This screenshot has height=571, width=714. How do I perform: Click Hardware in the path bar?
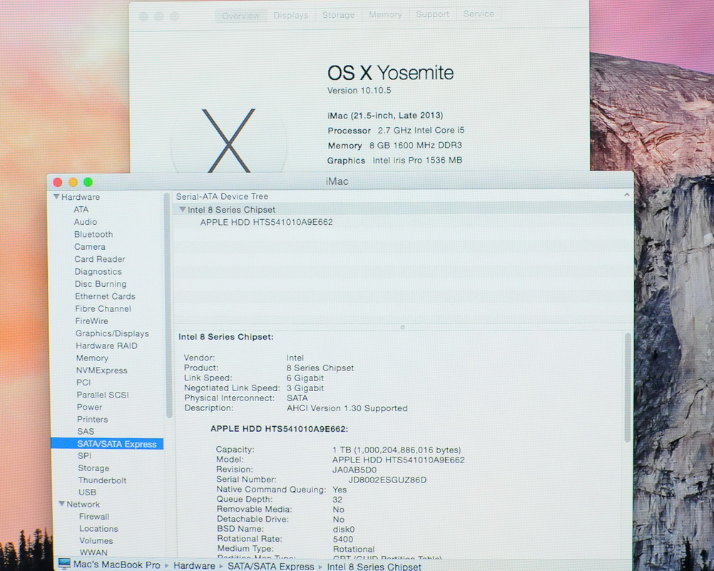[194, 565]
